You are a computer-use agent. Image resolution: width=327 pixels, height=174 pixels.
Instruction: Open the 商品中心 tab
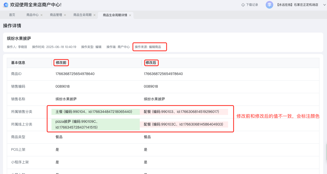point(33,15)
